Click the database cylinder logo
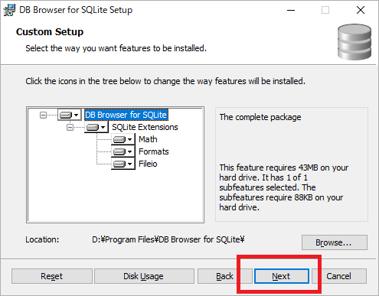The width and height of the screenshot is (379, 296). [x=354, y=42]
